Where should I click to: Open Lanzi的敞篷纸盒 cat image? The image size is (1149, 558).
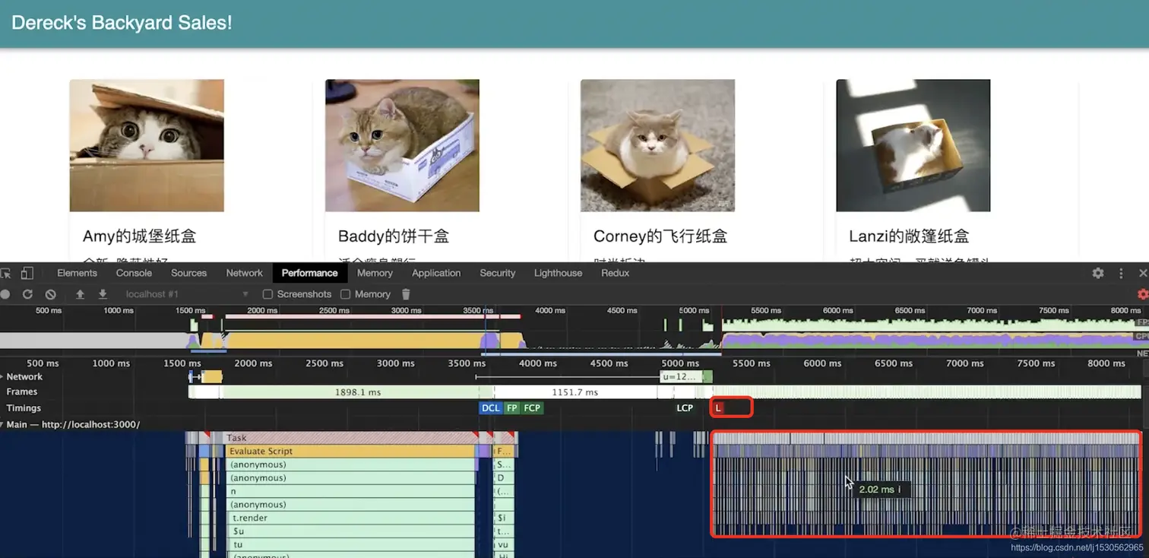[x=913, y=145]
